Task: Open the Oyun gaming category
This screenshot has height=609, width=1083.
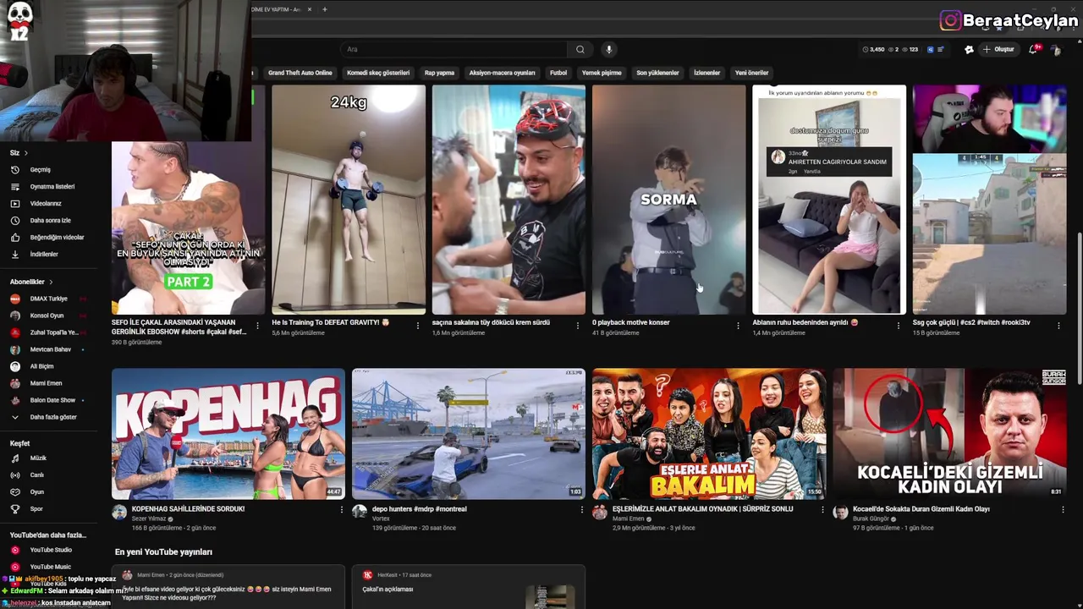Action: (x=36, y=491)
